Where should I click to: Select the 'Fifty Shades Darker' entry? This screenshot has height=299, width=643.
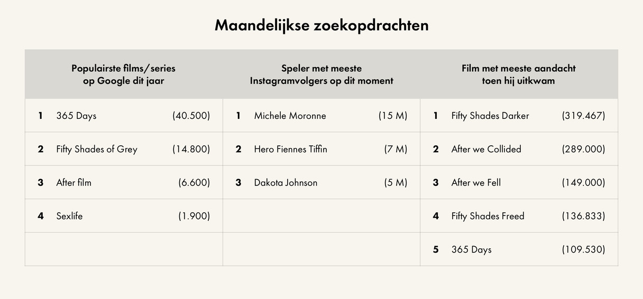click(490, 116)
